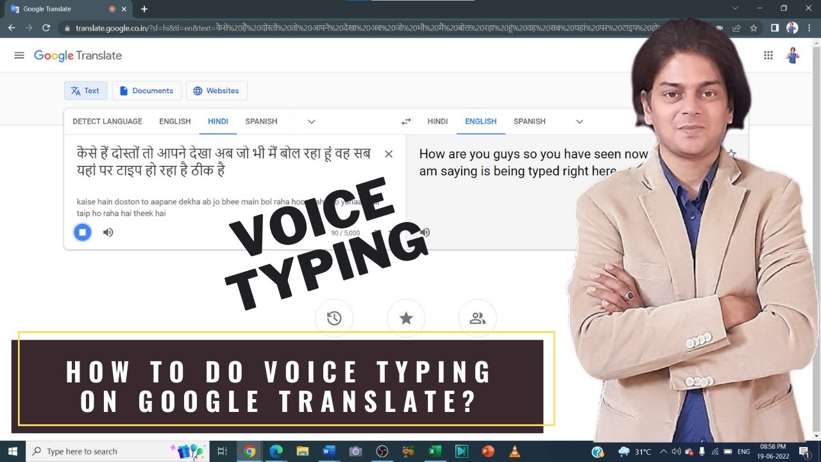Open Chrome's tab search dropdown
The width and height of the screenshot is (821, 462).
[x=734, y=8]
